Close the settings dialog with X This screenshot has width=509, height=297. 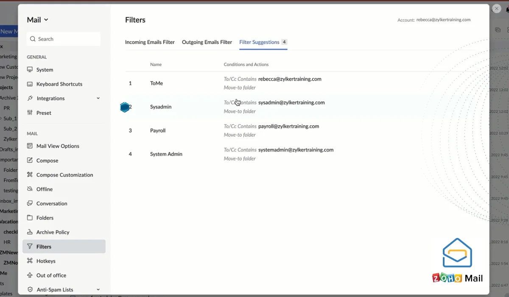(x=496, y=8)
